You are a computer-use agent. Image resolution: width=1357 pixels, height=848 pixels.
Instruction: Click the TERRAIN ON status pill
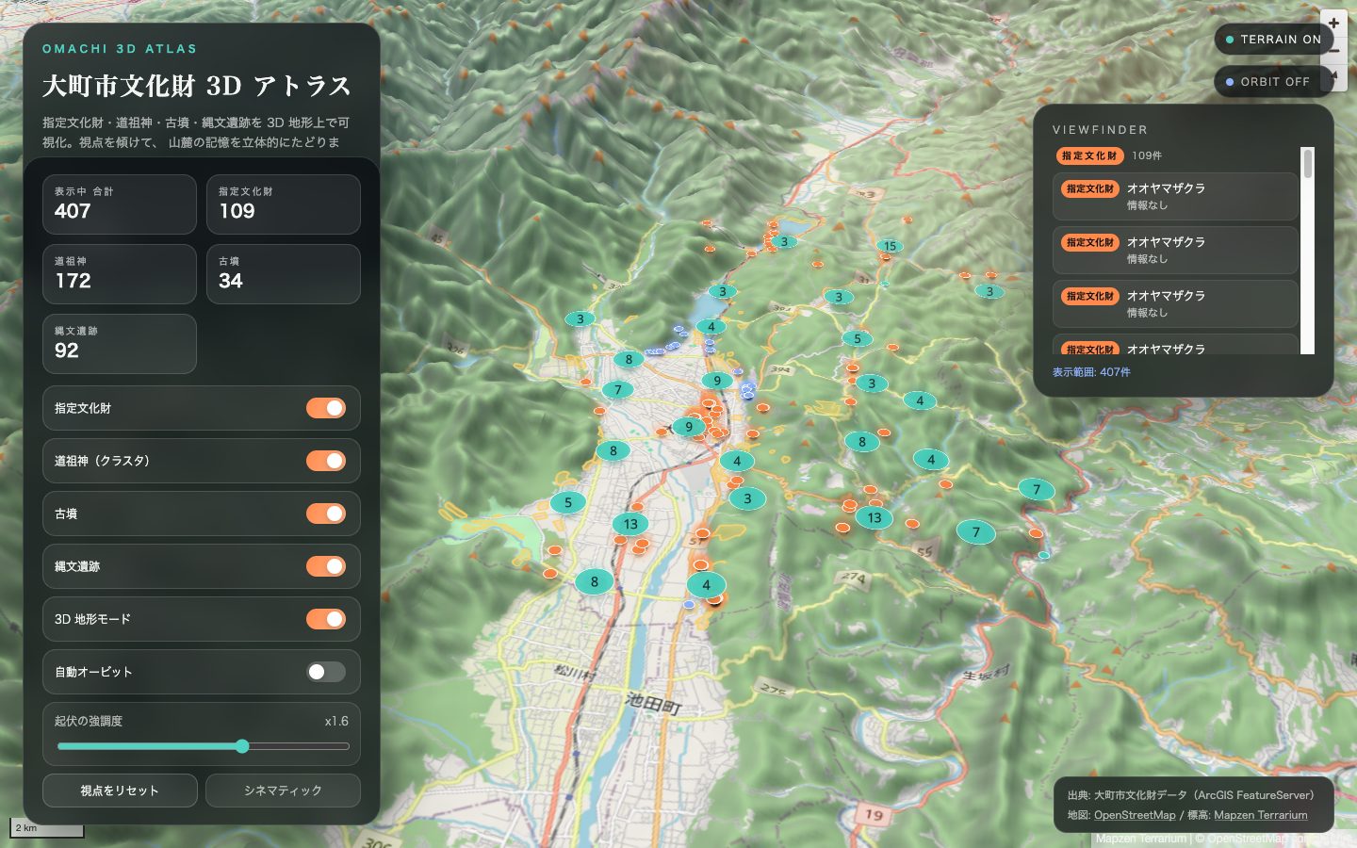click(x=1273, y=40)
